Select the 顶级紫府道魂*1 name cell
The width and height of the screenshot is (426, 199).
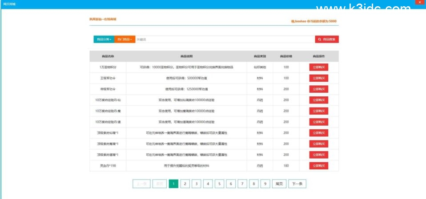click(x=108, y=155)
